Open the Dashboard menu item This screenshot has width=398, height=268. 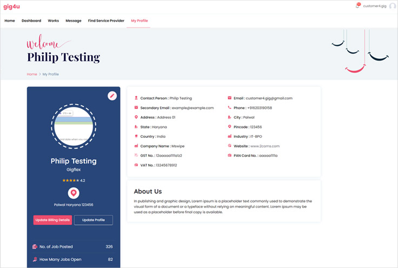point(31,21)
